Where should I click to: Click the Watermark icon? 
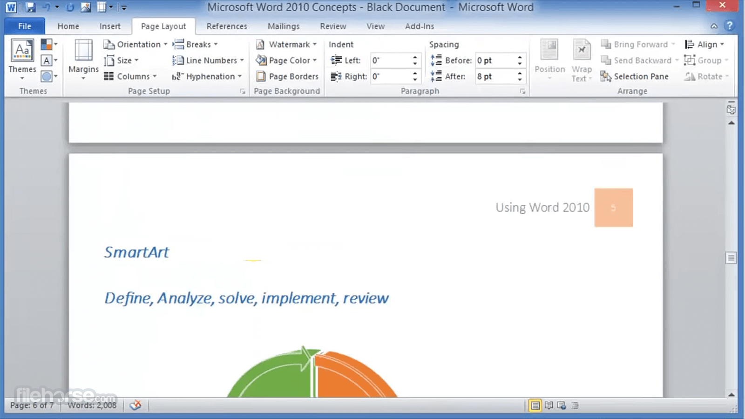[x=260, y=44]
